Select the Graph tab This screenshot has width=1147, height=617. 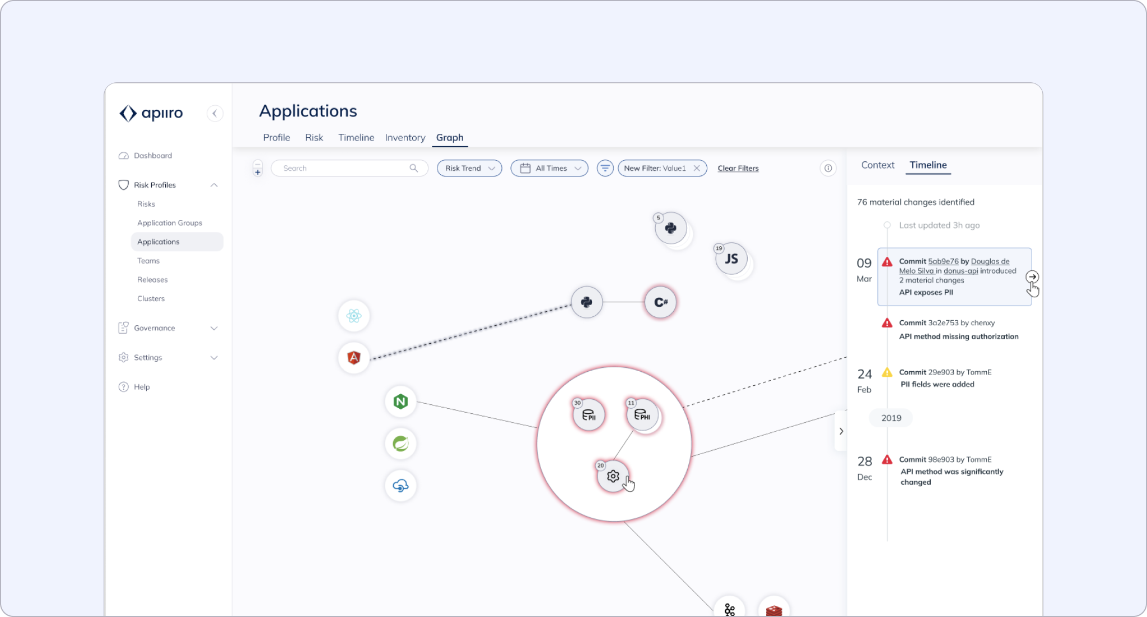pyautogui.click(x=450, y=138)
